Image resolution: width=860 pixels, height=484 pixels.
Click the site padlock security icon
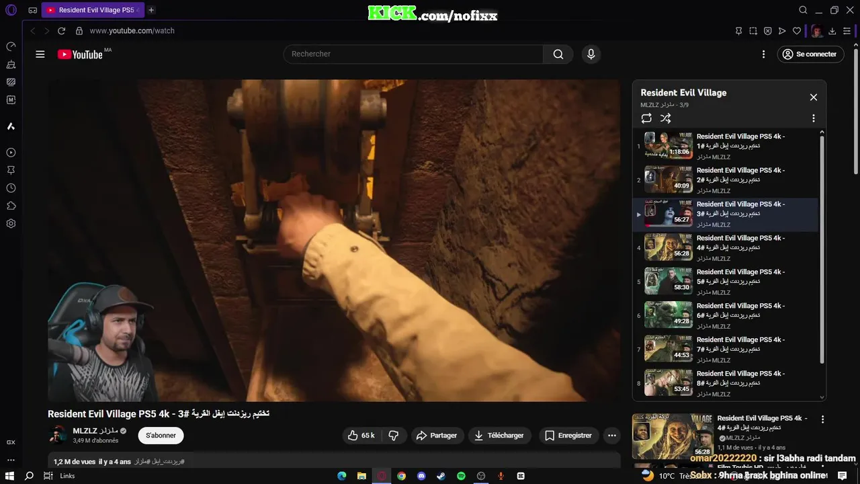coord(79,31)
